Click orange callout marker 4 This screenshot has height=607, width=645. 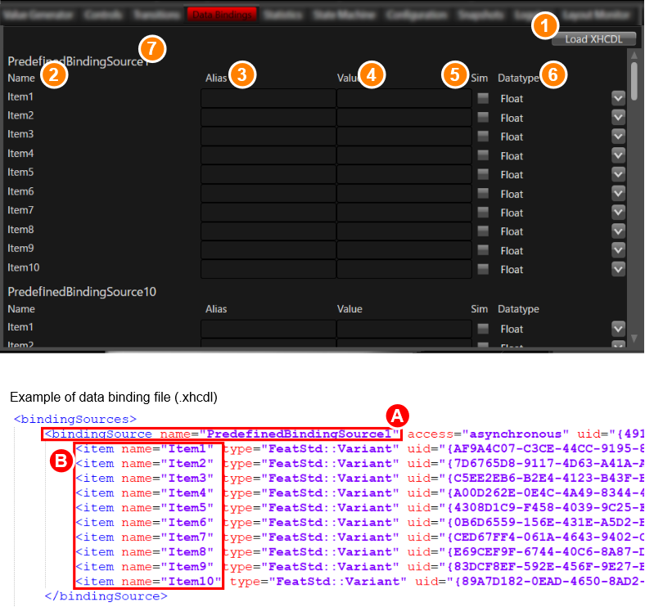[x=372, y=74]
